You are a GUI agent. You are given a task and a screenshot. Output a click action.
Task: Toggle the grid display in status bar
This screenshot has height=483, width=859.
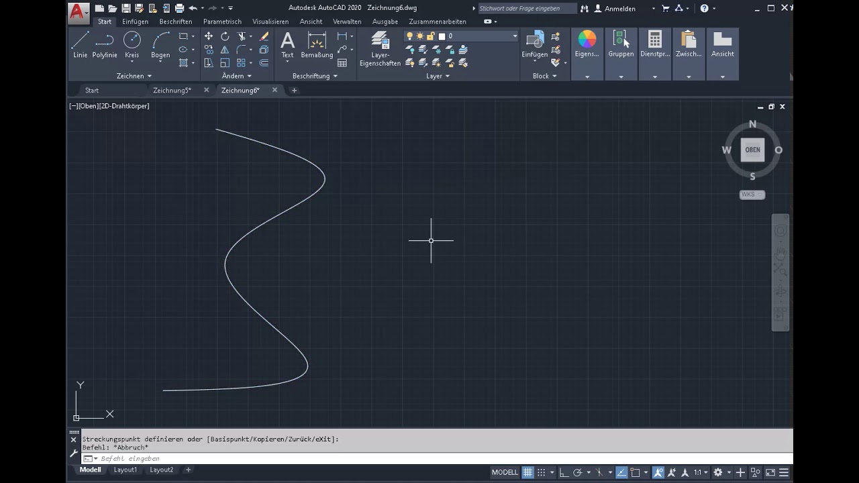tap(528, 472)
